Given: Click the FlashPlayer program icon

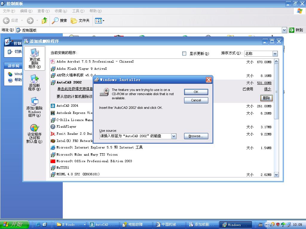Looking at the screenshot, I should coord(53,127).
